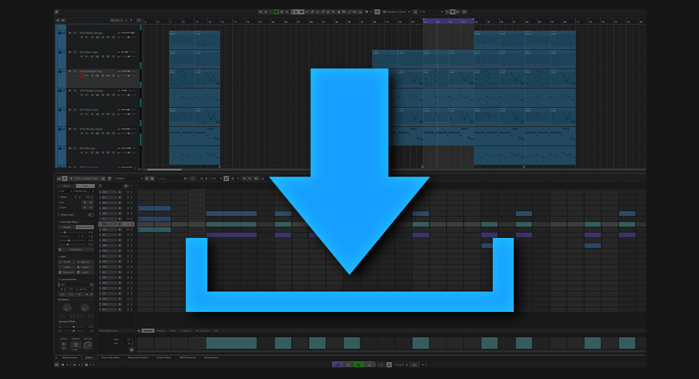Viewport: 699px width, 379px height.
Task: Click the stop button in transport bar
Action: tap(348, 364)
